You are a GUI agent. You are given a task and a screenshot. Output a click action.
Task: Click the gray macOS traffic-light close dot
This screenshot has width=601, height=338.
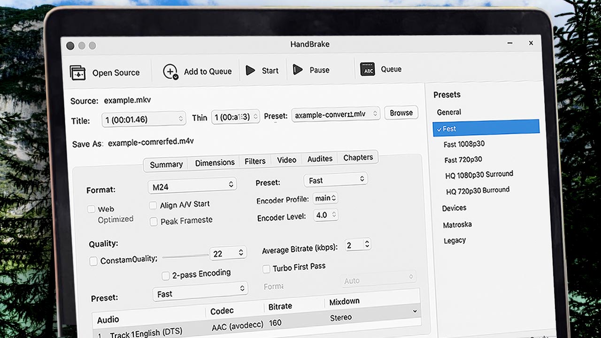[x=70, y=46]
